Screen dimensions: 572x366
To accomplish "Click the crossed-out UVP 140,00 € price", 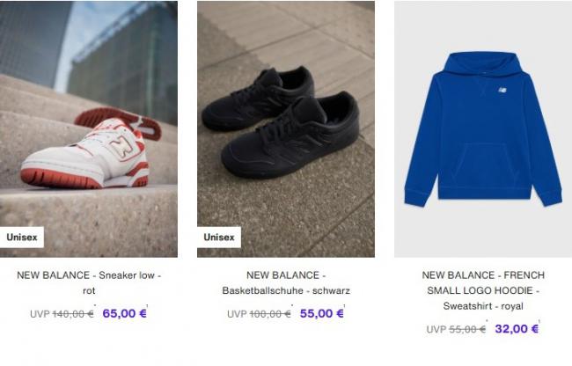I will coord(62,314).
